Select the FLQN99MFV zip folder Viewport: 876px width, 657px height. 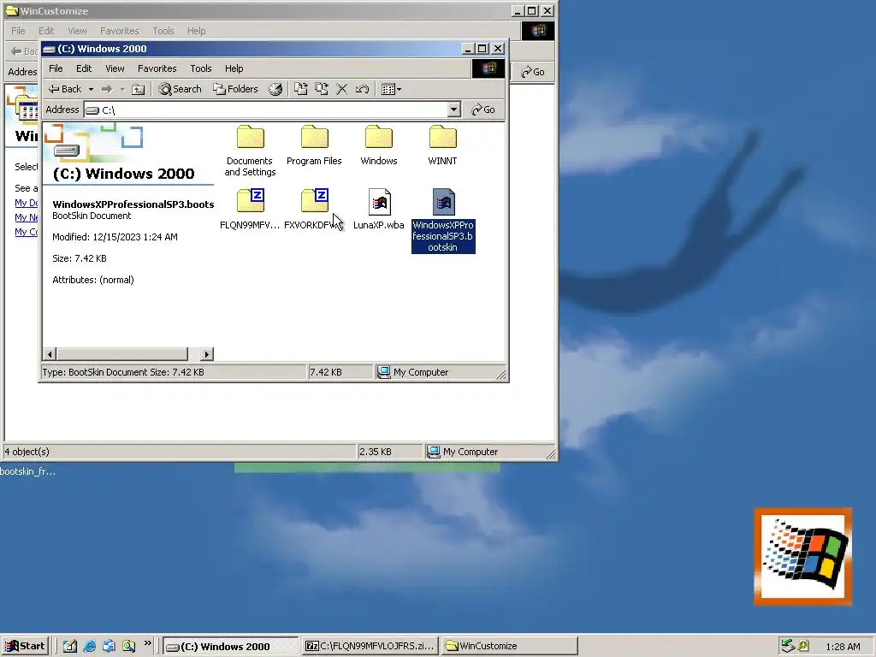pos(250,209)
